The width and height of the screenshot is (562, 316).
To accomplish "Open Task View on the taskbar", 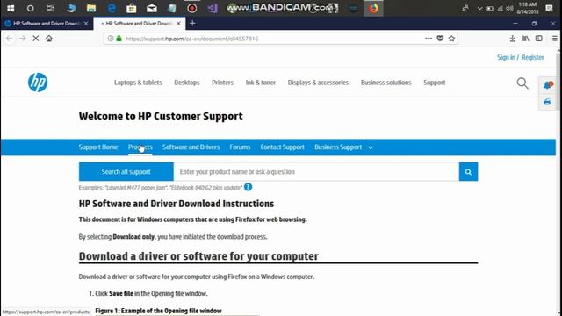I will [x=50, y=8].
